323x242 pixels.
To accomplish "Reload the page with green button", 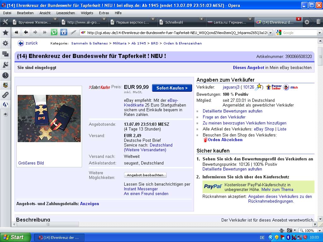I will (x=54, y=32).
